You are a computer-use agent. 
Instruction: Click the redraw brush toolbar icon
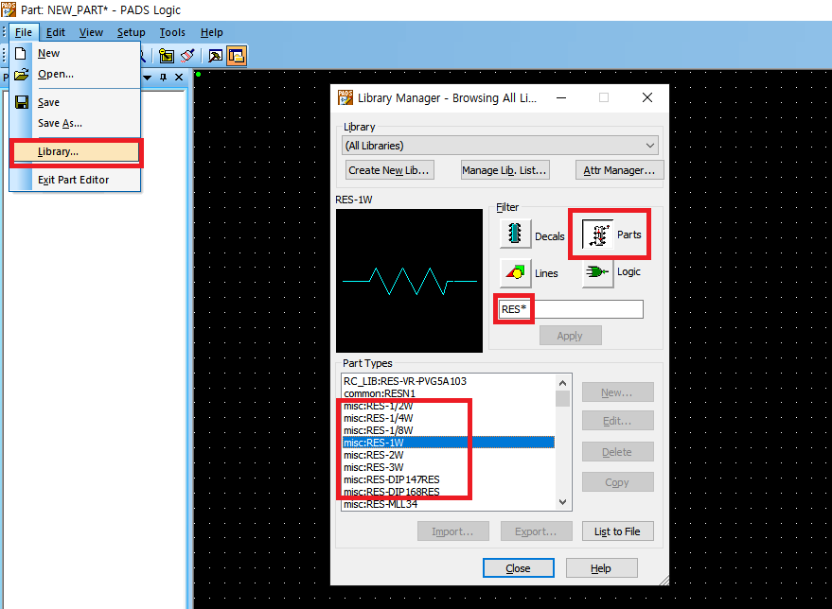click(187, 56)
